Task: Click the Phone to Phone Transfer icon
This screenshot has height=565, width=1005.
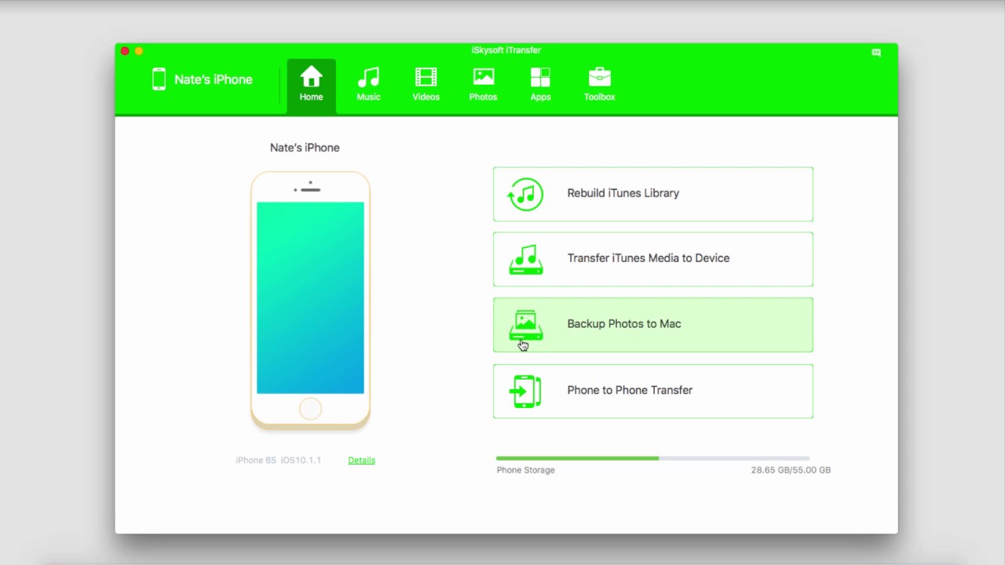Action: coord(525,391)
